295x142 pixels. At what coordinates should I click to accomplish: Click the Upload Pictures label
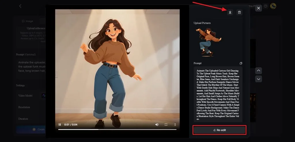[x=202, y=23]
